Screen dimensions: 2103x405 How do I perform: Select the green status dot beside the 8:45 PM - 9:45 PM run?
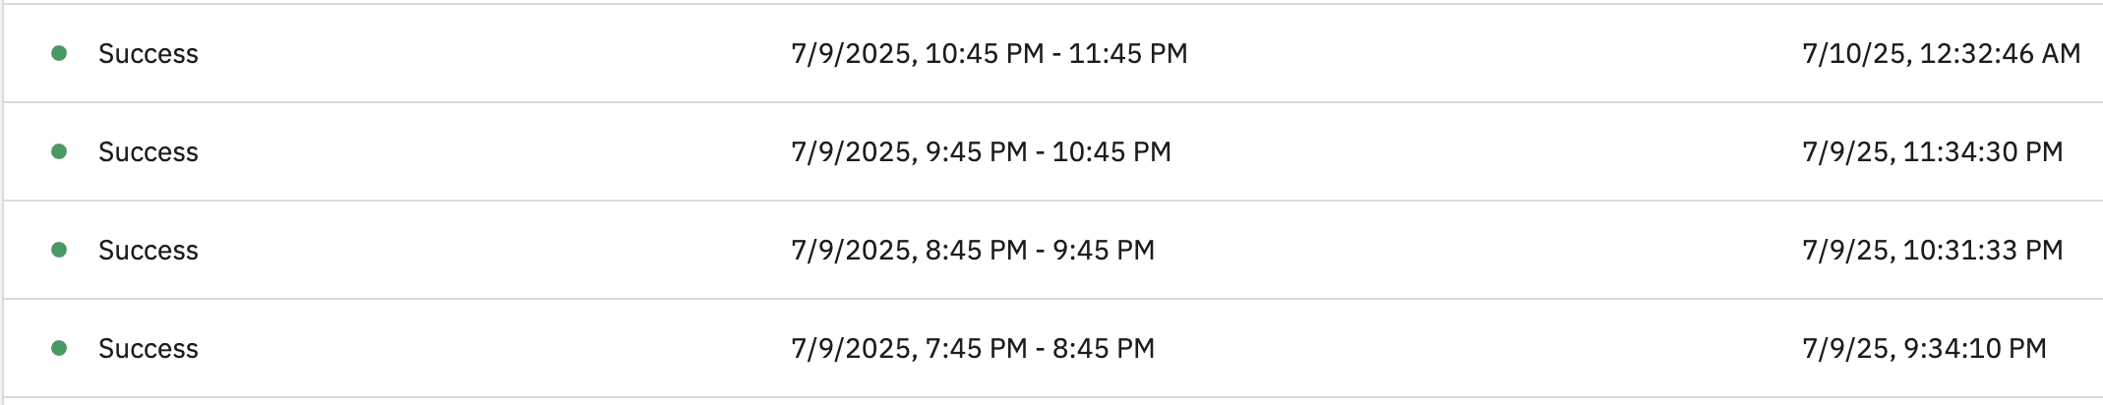(x=59, y=250)
